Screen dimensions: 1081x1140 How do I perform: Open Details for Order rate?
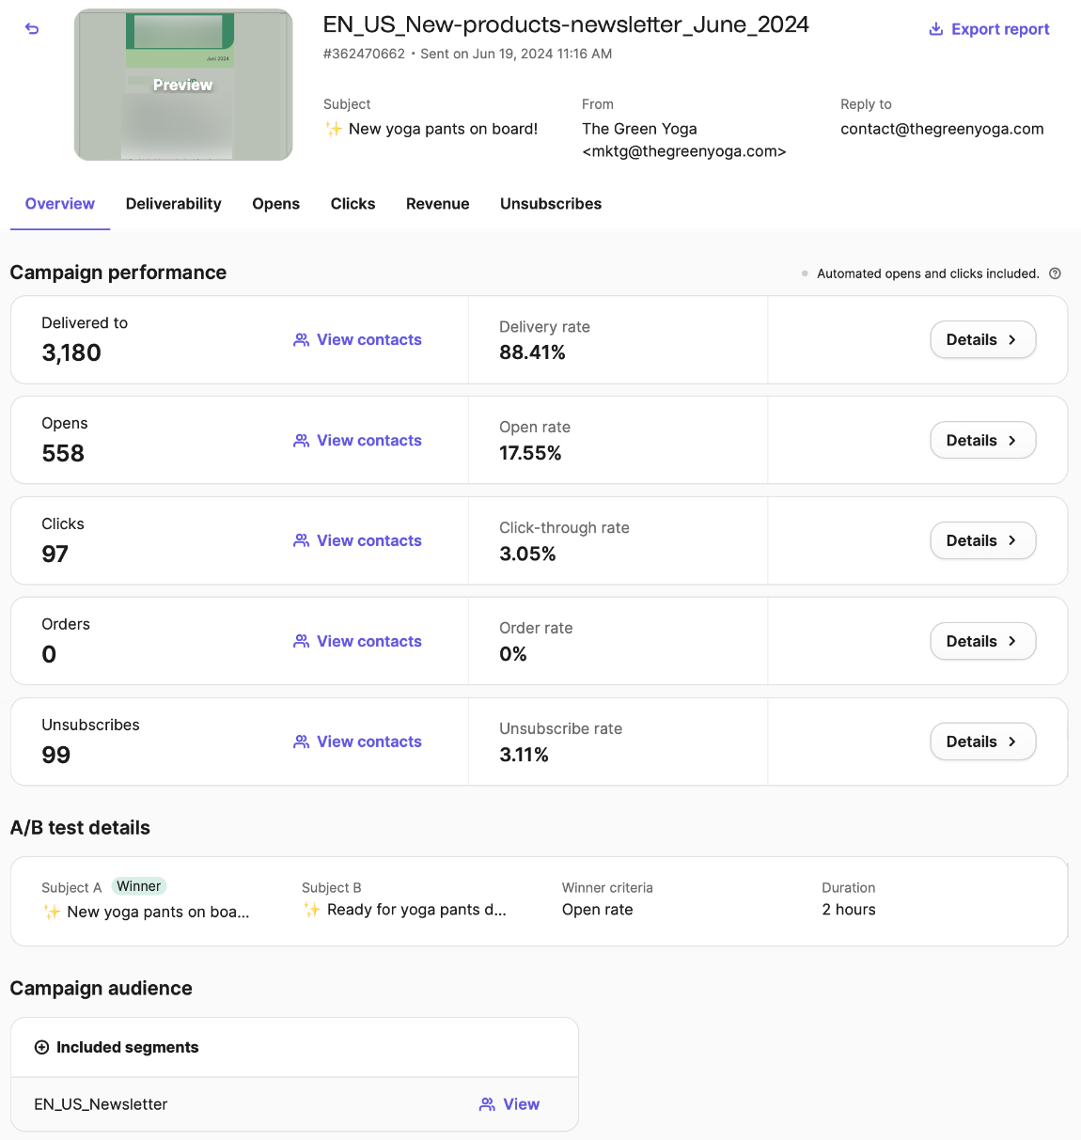[x=982, y=642]
